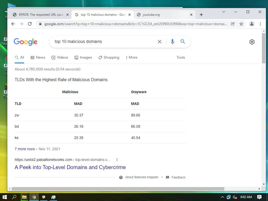This screenshot has width=268, height=201.
Task: Switch to the ERROR requested URL tab
Action: tap(41, 15)
